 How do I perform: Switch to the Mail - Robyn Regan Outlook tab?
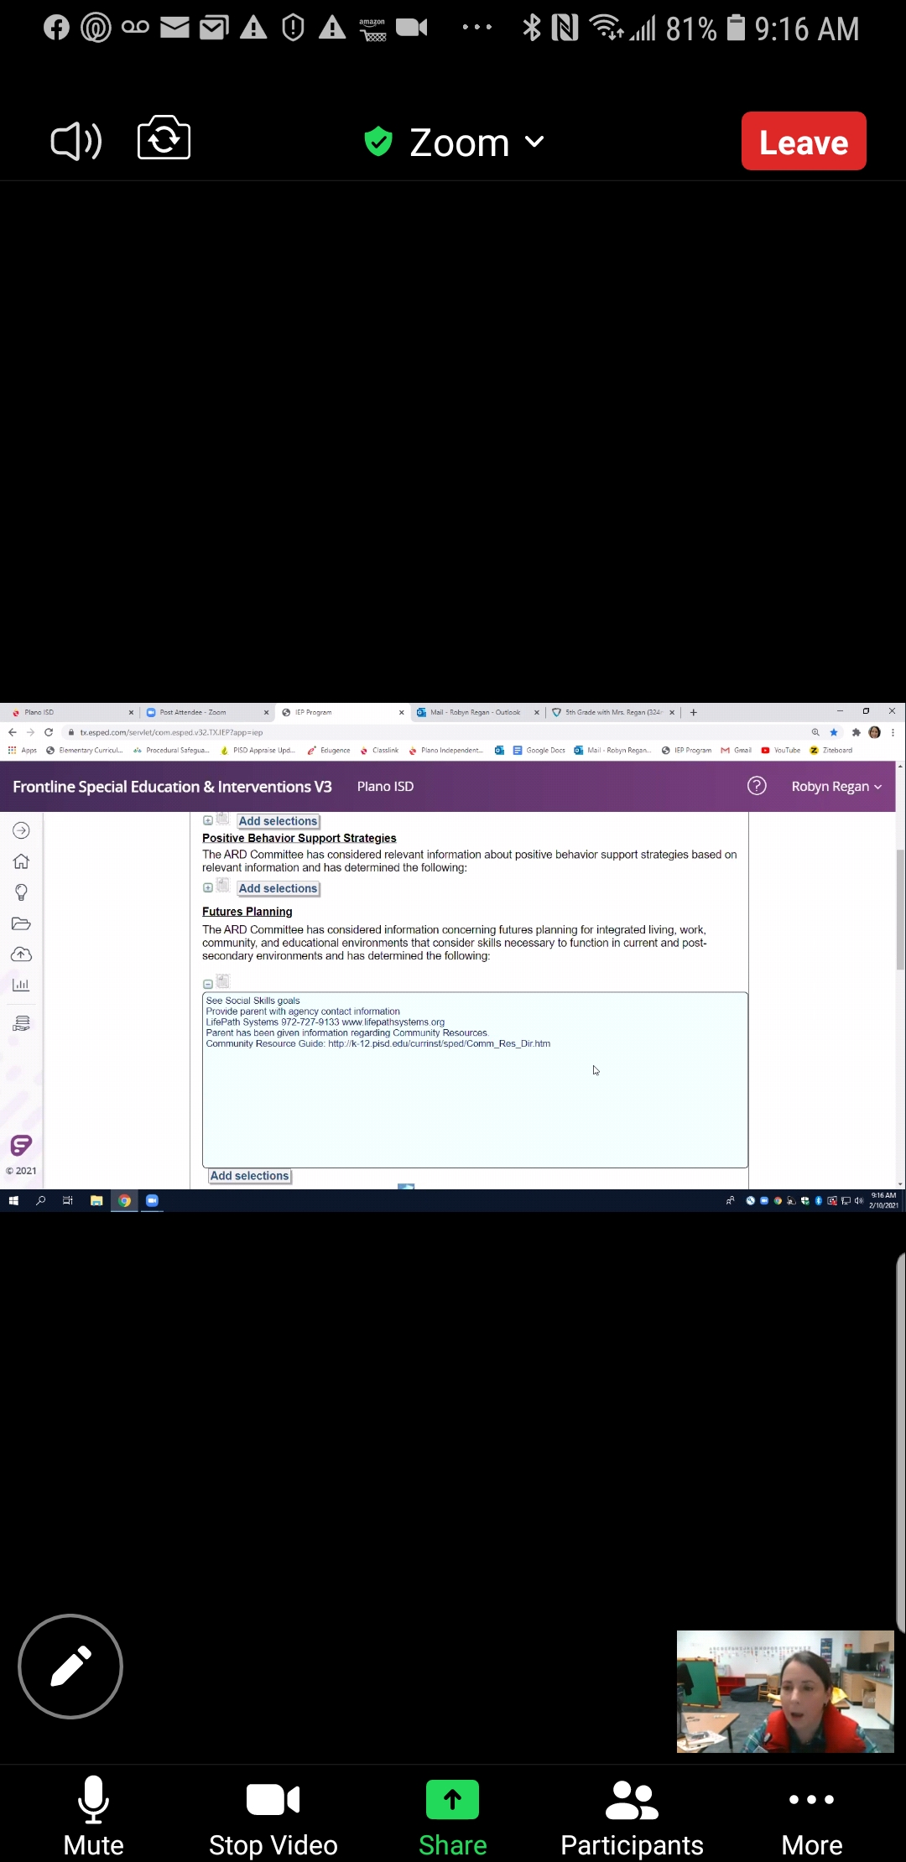coord(475,712)
